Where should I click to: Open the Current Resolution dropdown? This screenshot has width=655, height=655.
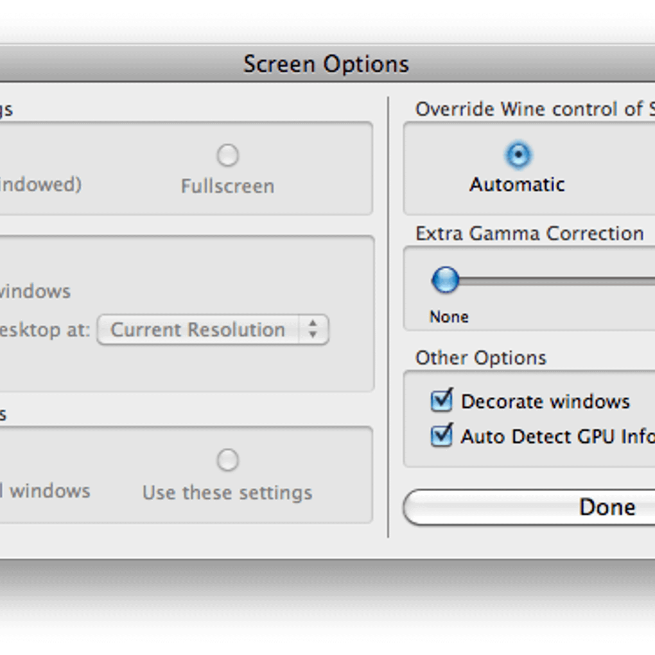[213, 330]
